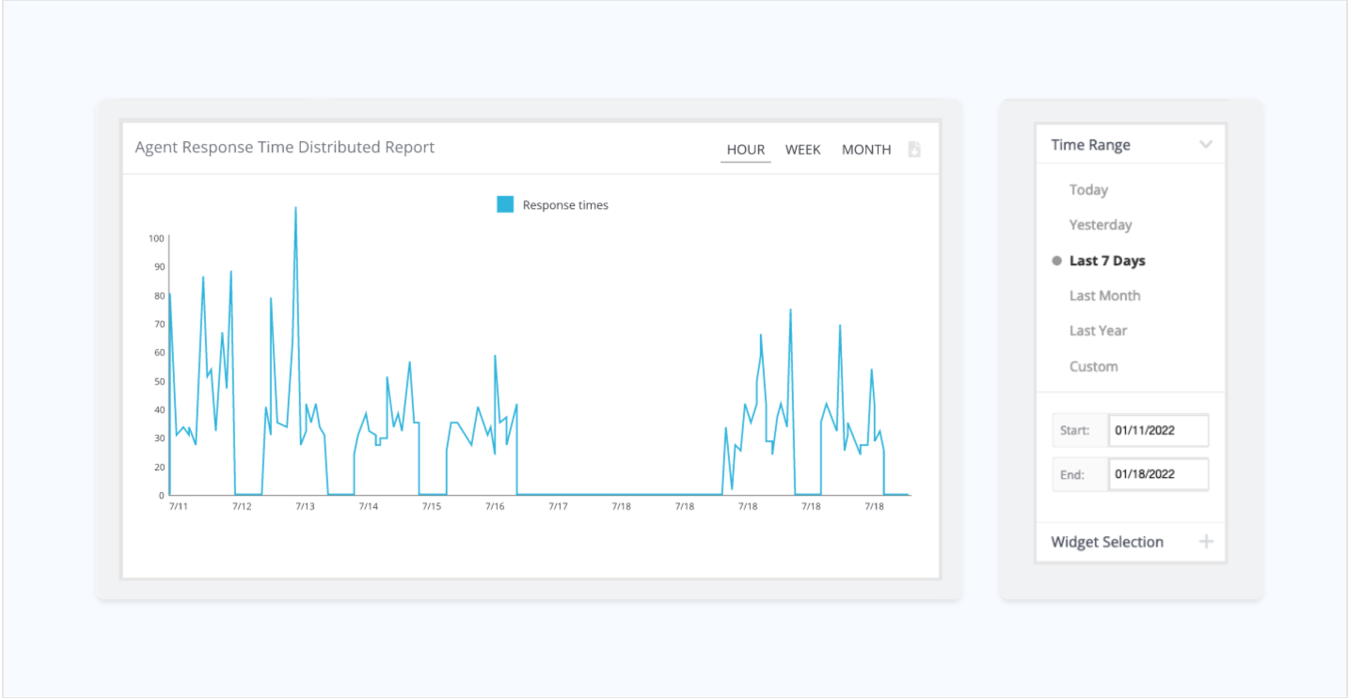Select the Last 7 Days radio button
1350x698 pixels.
(1056, 261)
